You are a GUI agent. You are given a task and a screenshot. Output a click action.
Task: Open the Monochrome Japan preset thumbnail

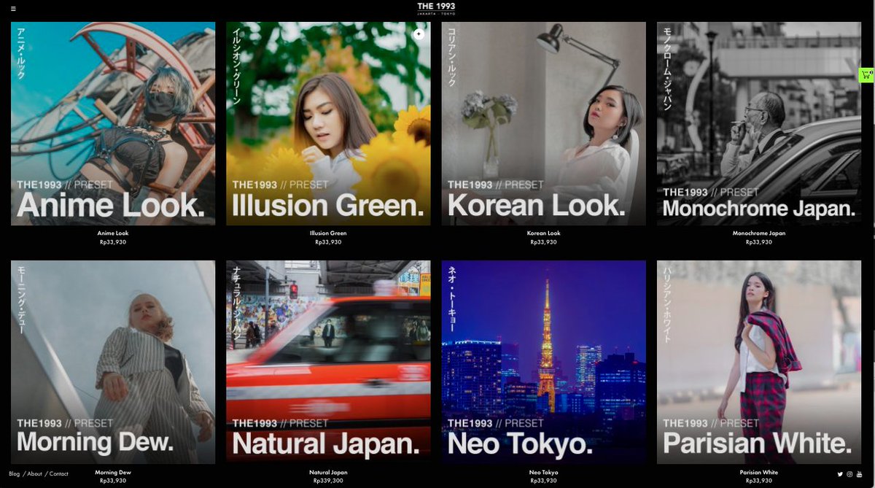coord(759,123)
